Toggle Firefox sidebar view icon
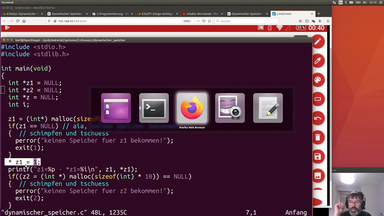Image resolution: width=384 pixels, height=216 pixels. [x=307, y=21]
